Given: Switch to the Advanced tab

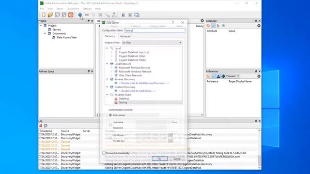Looking at the screenshot, I should pyautogui.click(x=125, y=36).
